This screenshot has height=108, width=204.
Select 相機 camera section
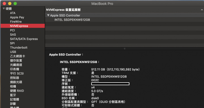point(13,86)
